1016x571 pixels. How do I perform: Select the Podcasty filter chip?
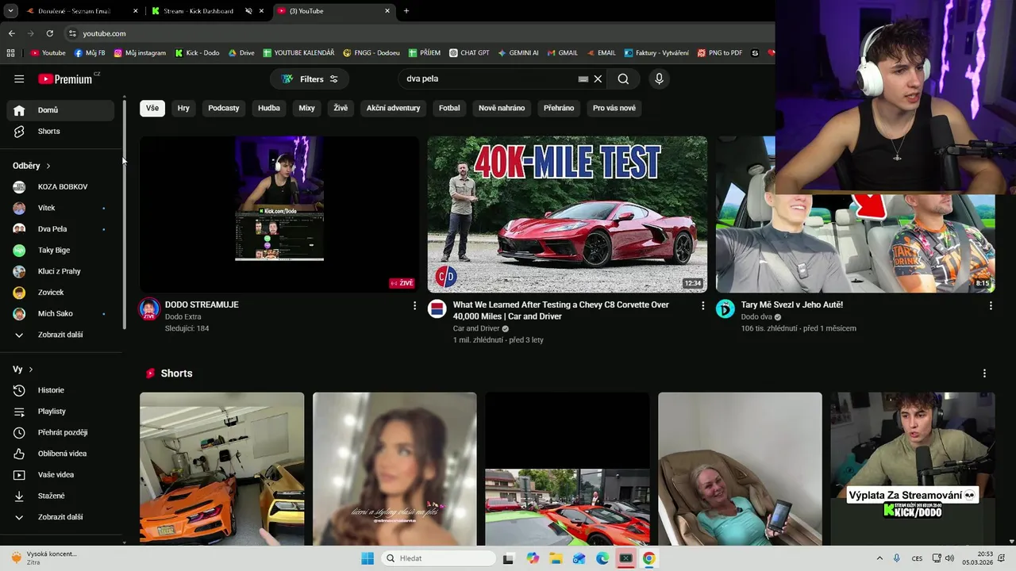(x=224, y=108)
